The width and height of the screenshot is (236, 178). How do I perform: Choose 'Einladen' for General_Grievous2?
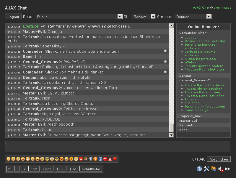tap(191, 99)
